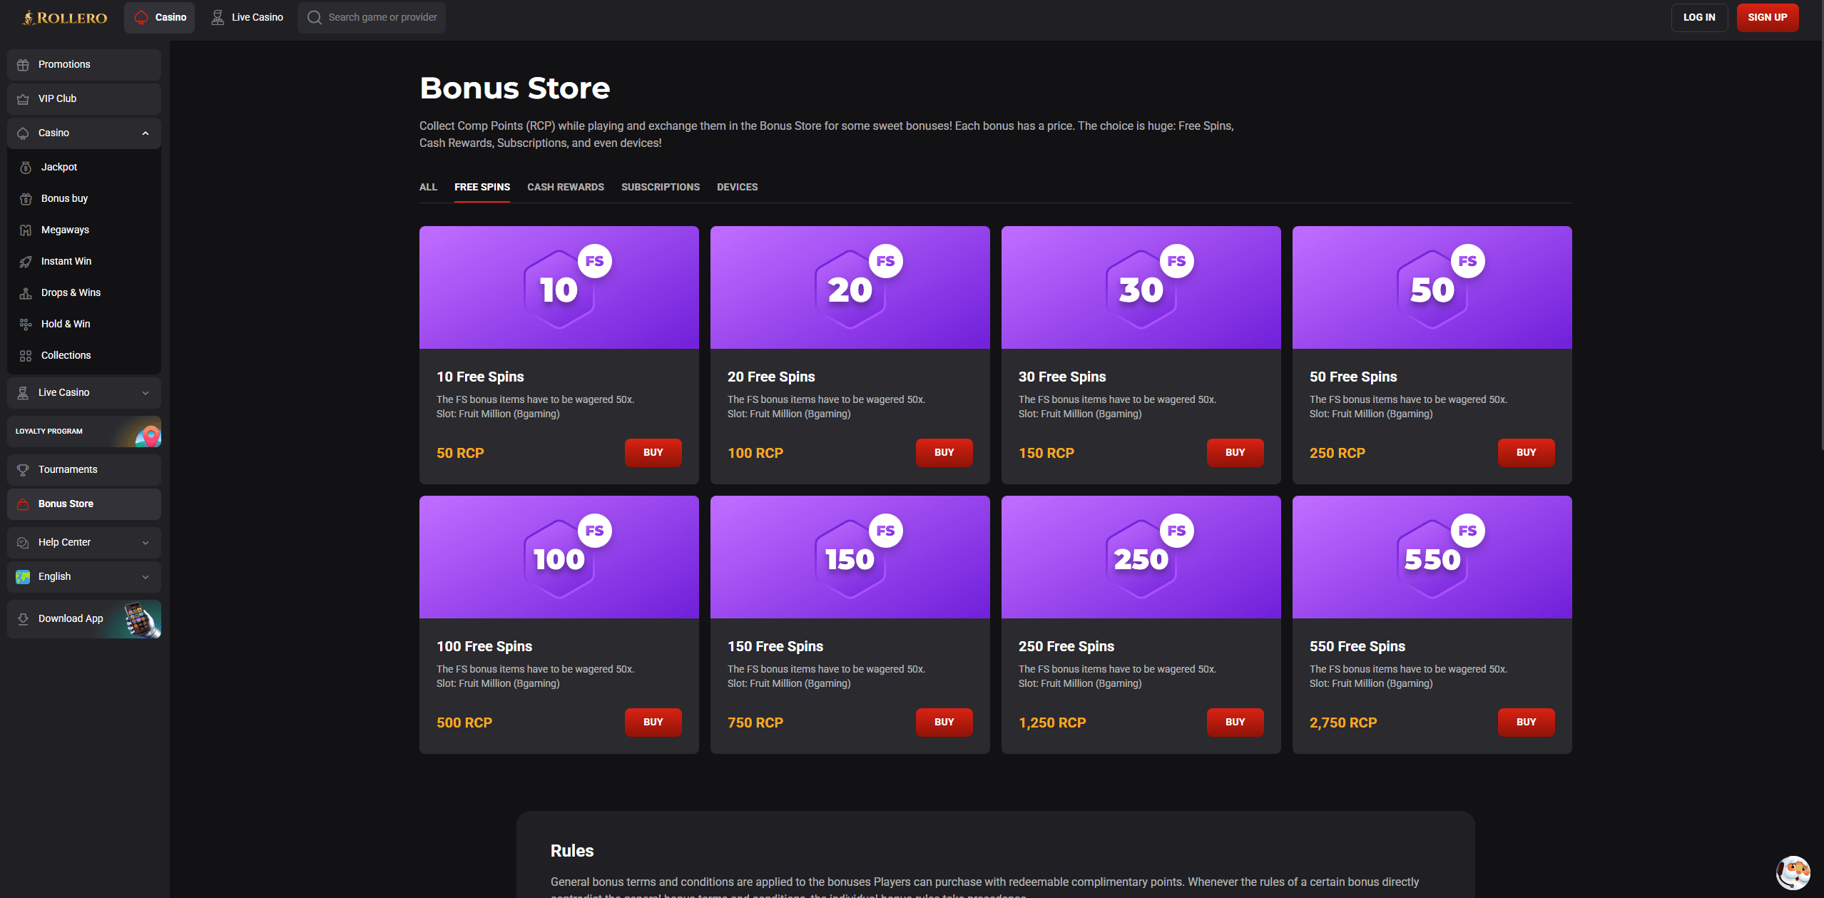Collapse the Casino sidebar section
Viewport: 1824px width, 898px height.
click(146, 133)
